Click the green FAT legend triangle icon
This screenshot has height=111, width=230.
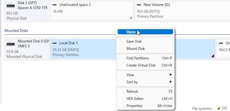[218, 108]
